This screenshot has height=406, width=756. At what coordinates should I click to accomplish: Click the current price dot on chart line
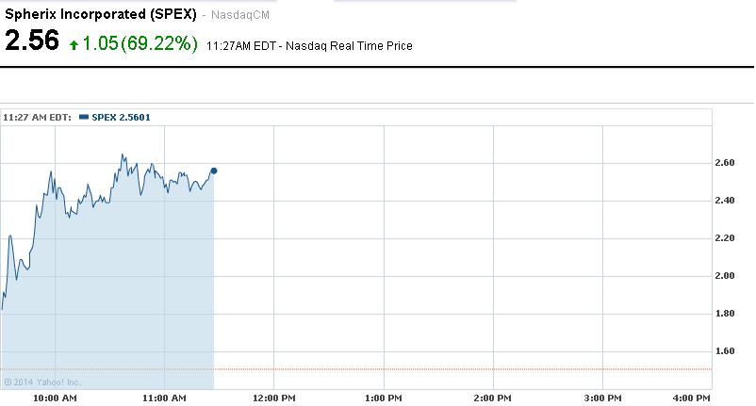pyautogui.click(x=214, y=171)
